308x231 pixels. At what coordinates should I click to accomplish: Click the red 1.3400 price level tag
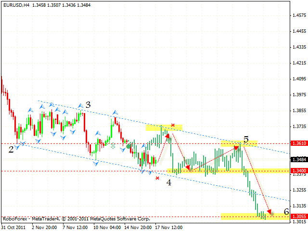299,171
